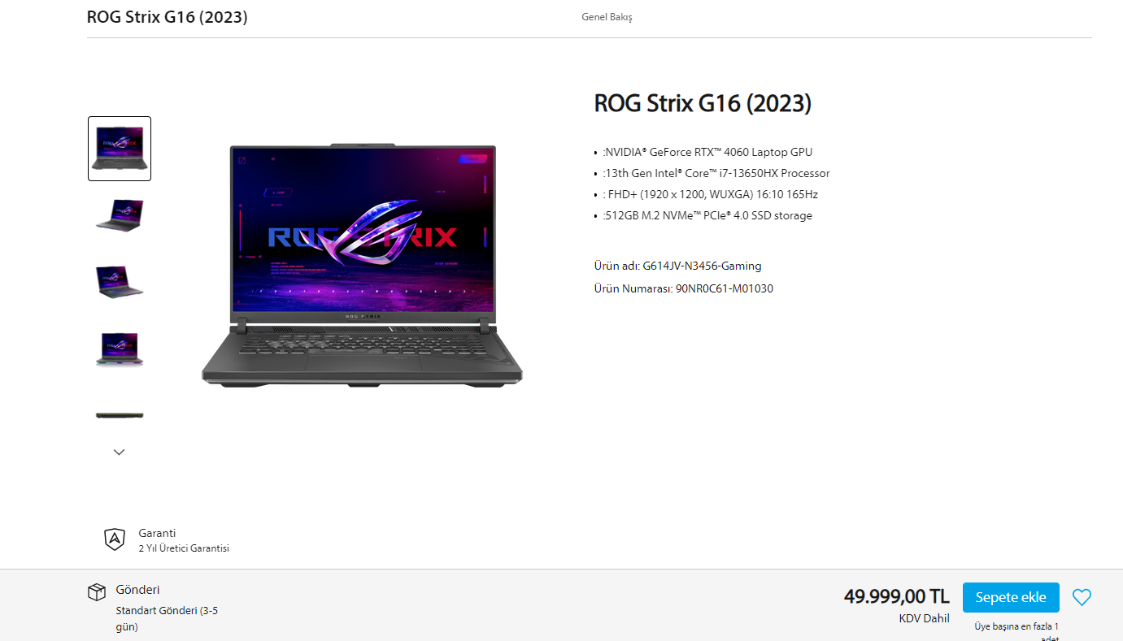The image size is (1123, 641).
Task: Click the Garanti shield icon
Action: click(115, 539)
